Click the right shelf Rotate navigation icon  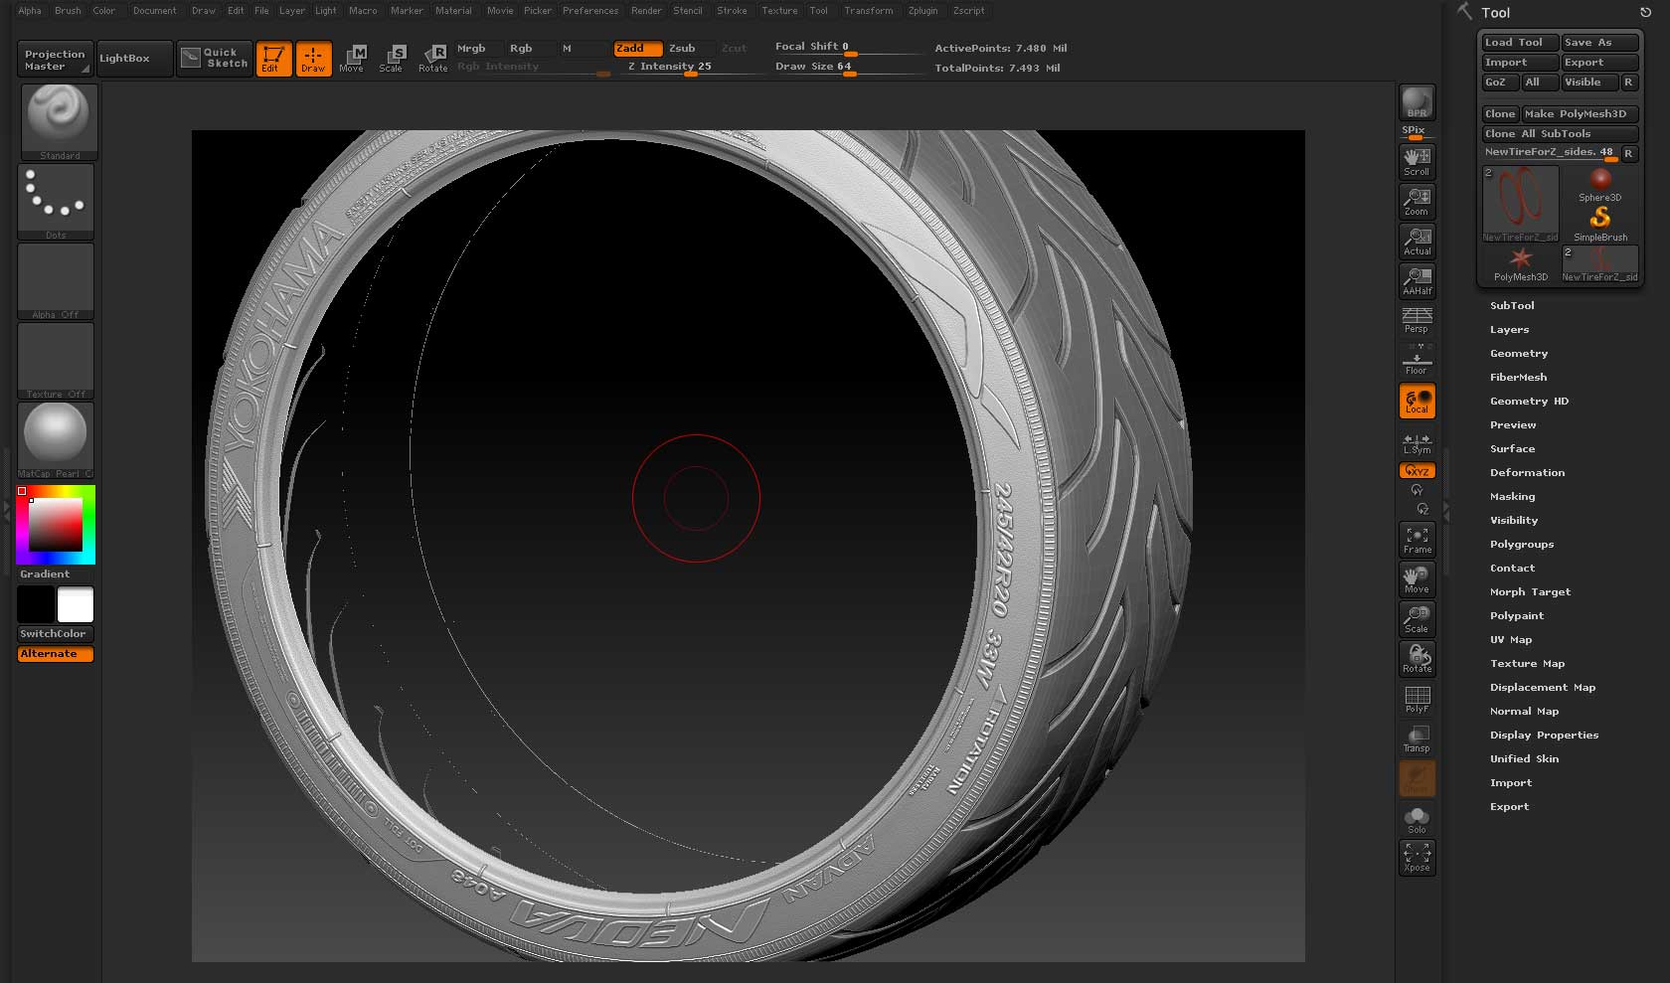(1417, 659)
